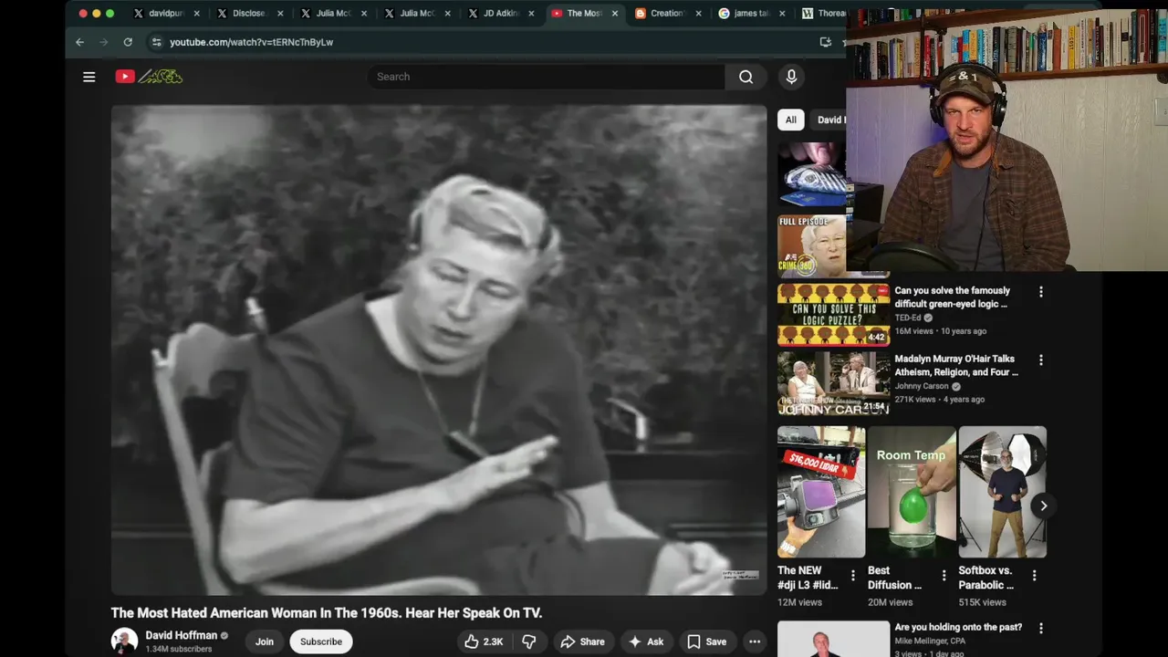Open Johnny Carson channel link
1168x657 pixels.
(922, 386)
